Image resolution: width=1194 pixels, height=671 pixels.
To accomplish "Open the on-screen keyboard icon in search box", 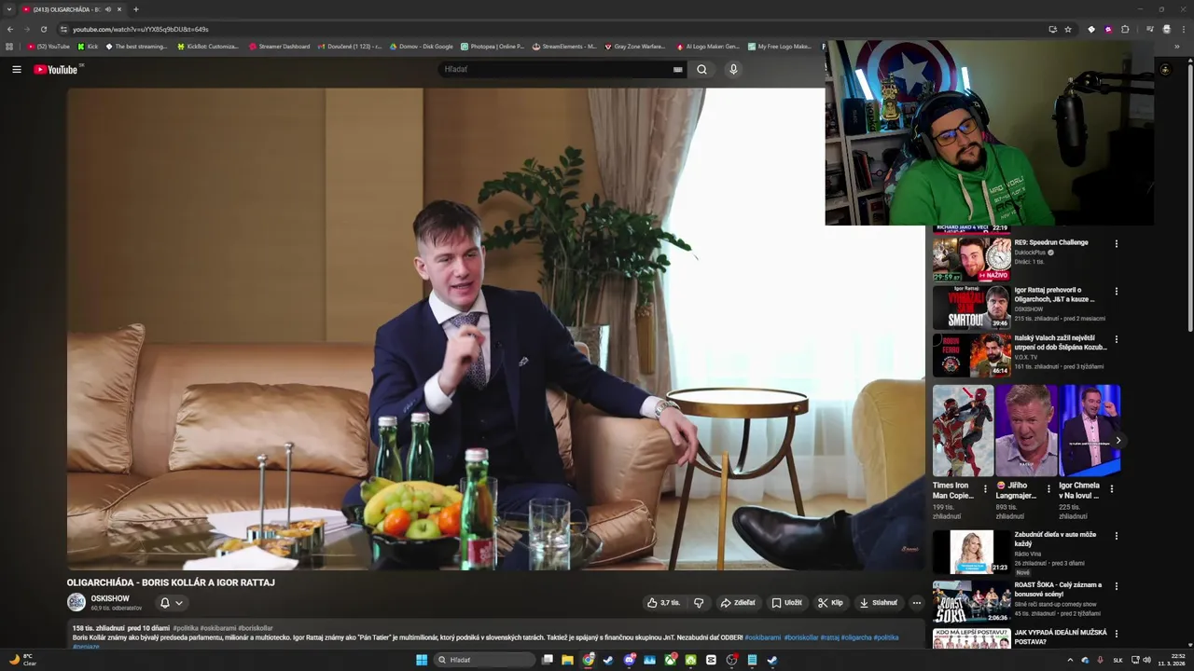I will pos(677,70).
